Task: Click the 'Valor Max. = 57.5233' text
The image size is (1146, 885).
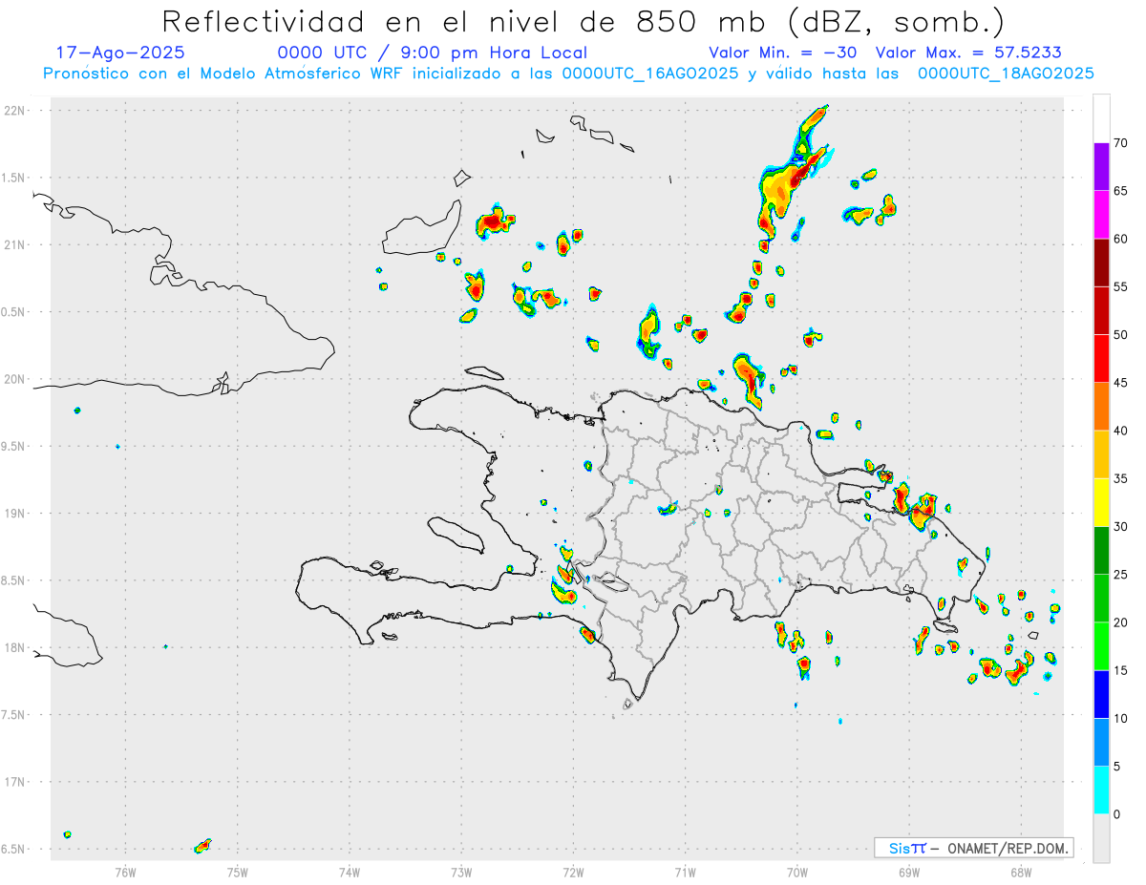Action: click(968, 53)
